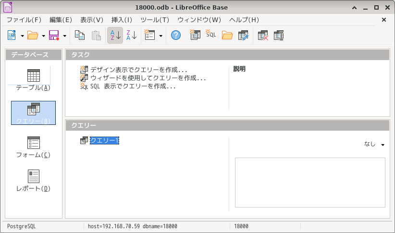
Task: Open the 表示(V) menu
Action: [92, 20]
